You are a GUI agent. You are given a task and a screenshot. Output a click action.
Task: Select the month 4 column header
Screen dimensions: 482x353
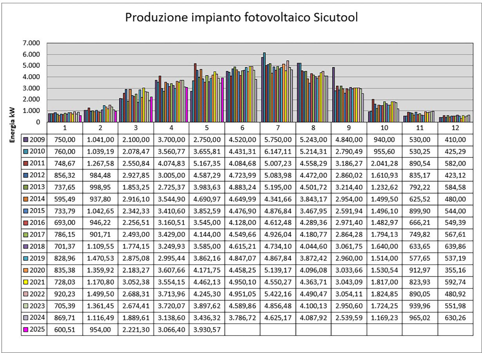[171, 128]
